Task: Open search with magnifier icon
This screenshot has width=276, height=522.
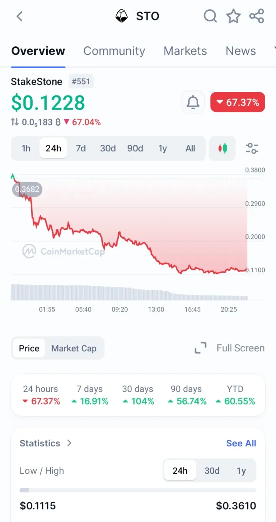Action: click(210, 16)
